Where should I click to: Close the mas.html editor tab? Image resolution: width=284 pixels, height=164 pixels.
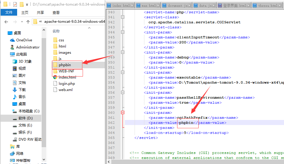(x=158, y=6)
